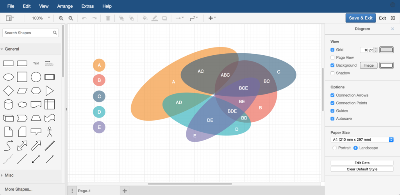Toggle the Background checkbox
Image resolution: width=400 pixels, height=195 pixels.
point(332,65)
